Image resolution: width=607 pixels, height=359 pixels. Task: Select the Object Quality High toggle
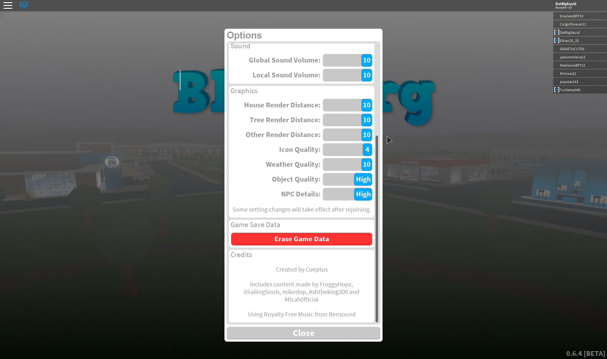coord(363,179)
